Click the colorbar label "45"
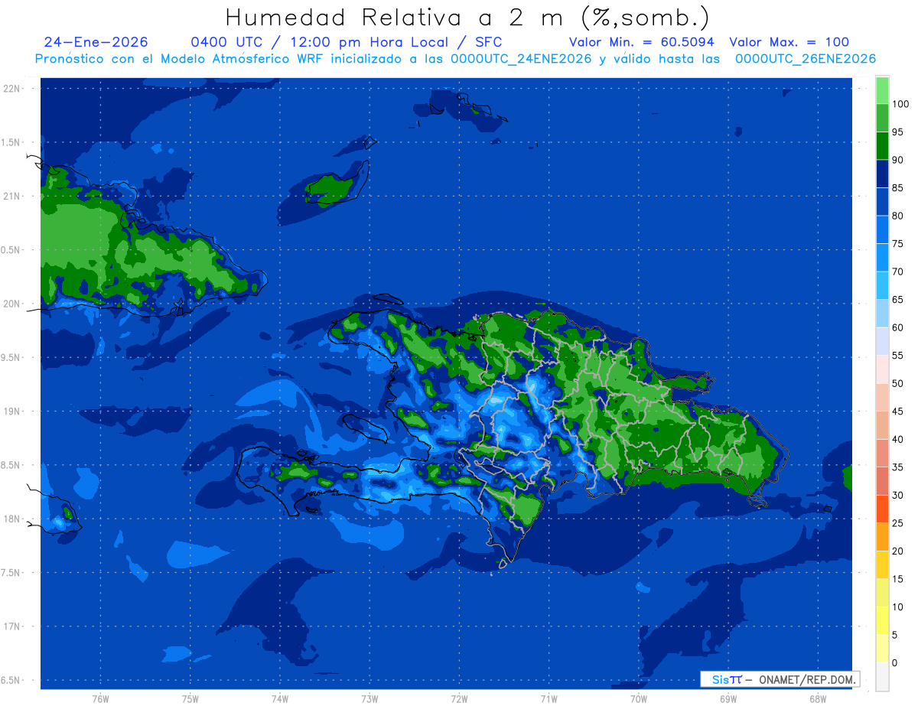This screenshot has width=918, height=709. pyautogui.click(x=897, y=411)
